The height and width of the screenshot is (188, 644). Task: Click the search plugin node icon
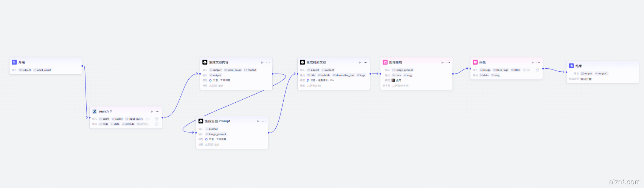click(x=95, y=111)
